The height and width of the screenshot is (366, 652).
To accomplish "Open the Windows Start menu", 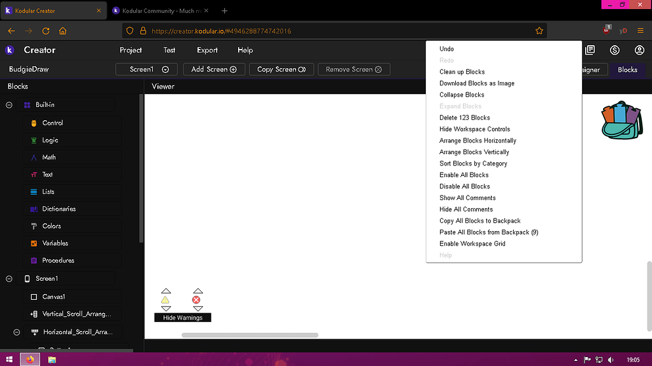I will (x=9, y=360).
